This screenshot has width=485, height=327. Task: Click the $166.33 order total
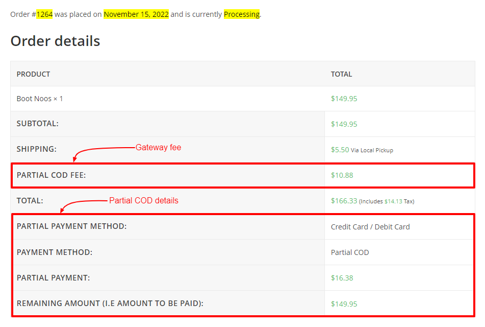[343, 200]
